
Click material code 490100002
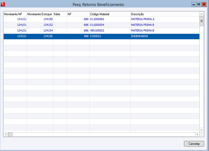click(x=97, y=31)
